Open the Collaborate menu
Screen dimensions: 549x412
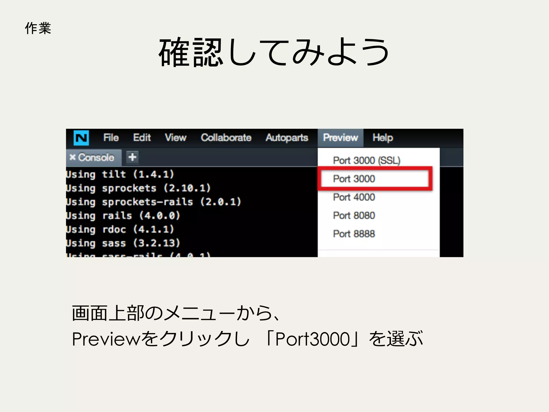coord(226,138)
